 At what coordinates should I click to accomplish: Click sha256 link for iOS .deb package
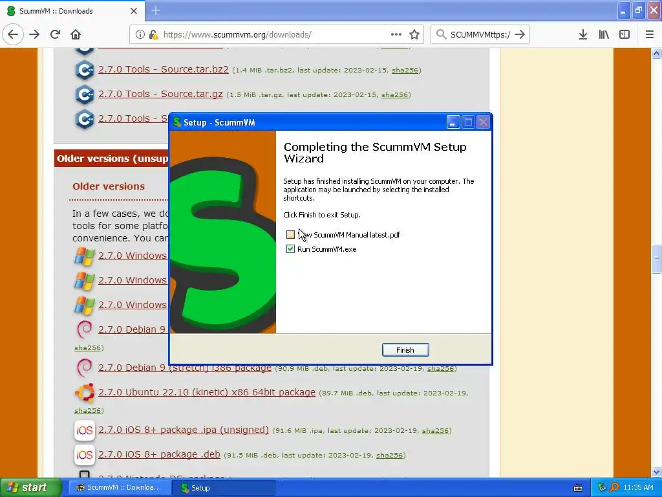tap(389, 455)
